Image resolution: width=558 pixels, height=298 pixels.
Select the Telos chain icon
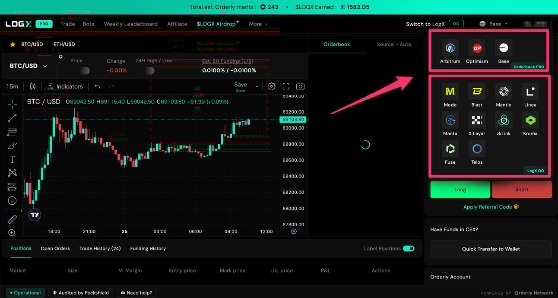tap(477, 149)
